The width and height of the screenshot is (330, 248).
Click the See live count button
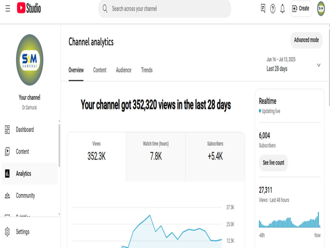click(x=273, y=163)
